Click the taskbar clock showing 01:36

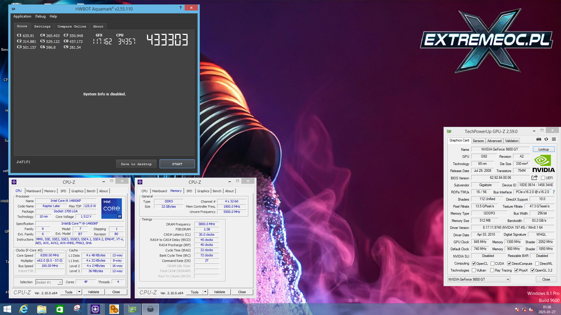[547, 307]
